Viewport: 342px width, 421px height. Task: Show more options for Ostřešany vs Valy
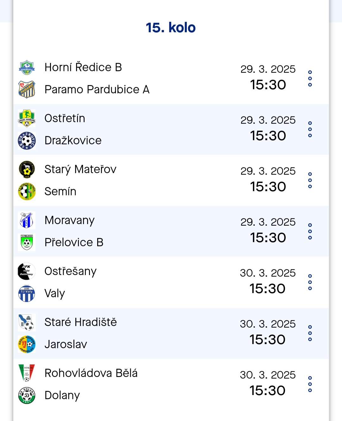click(310, 282)
